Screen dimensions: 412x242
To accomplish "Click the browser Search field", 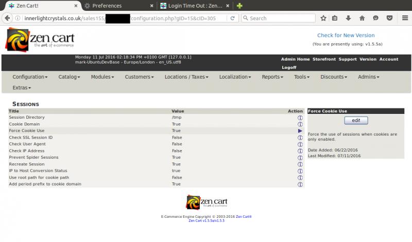I will click(279, 18).
